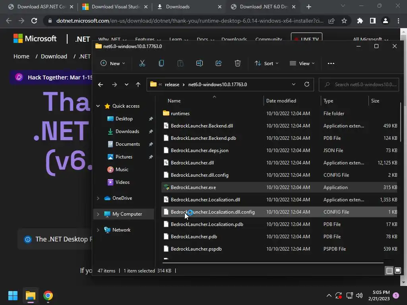The image size is (407, 305).
Task: Select Music in the sidebar
Action: click(122, 169)
